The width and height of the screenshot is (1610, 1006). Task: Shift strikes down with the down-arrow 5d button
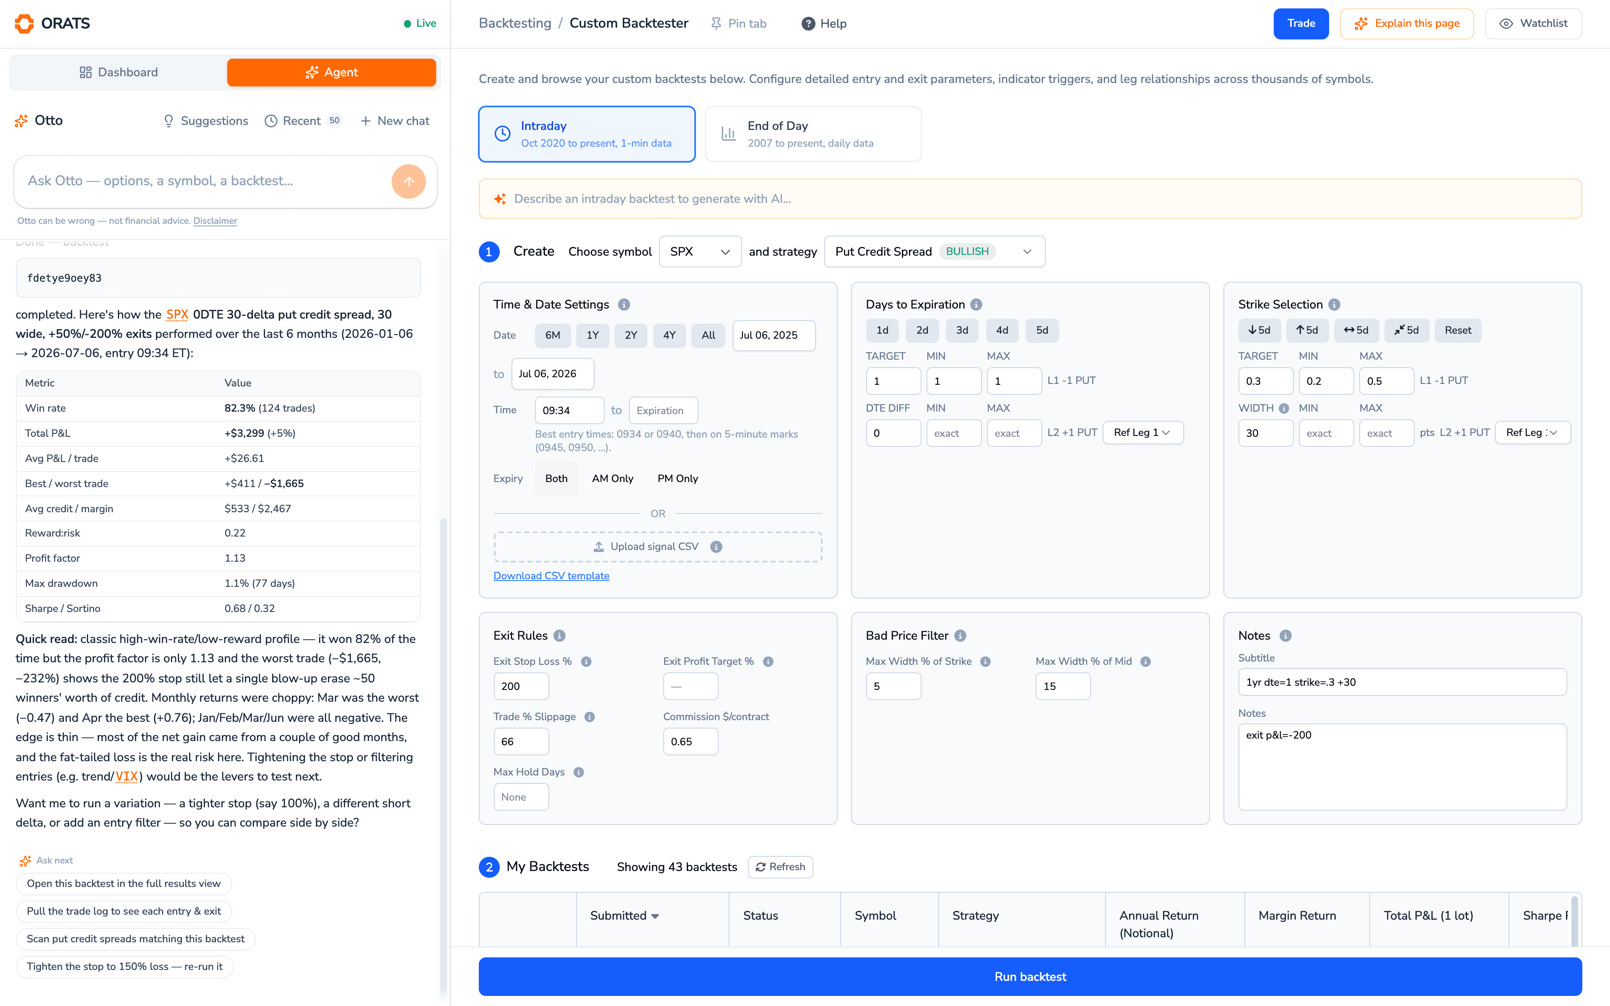[x=1259, y=330]
